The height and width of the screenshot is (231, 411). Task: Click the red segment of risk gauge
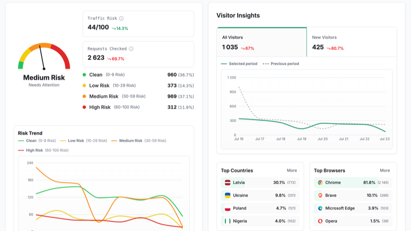[x=63, y=54]
